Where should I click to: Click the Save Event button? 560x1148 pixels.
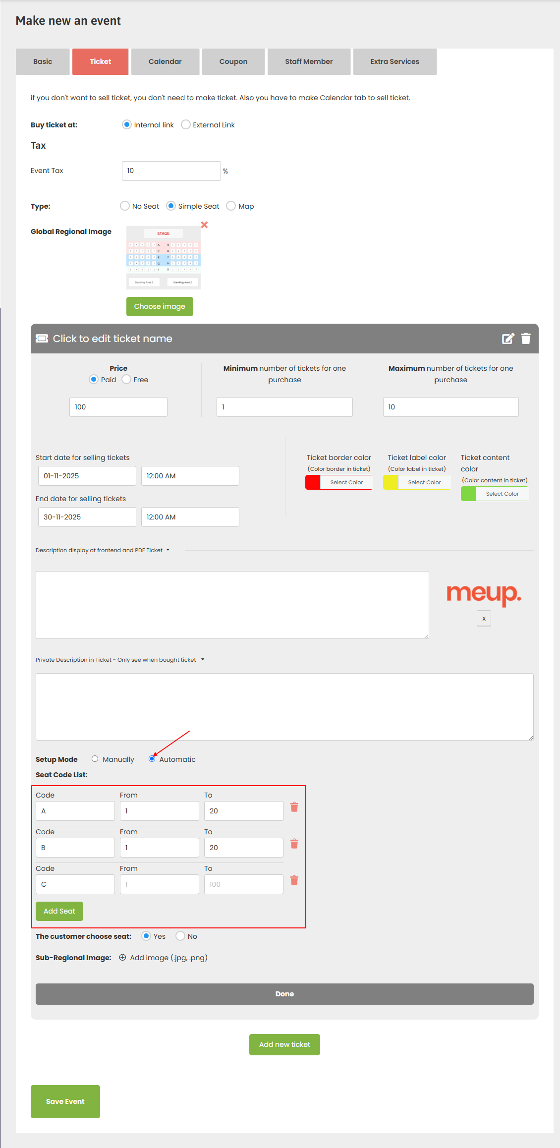point(65,1101)
